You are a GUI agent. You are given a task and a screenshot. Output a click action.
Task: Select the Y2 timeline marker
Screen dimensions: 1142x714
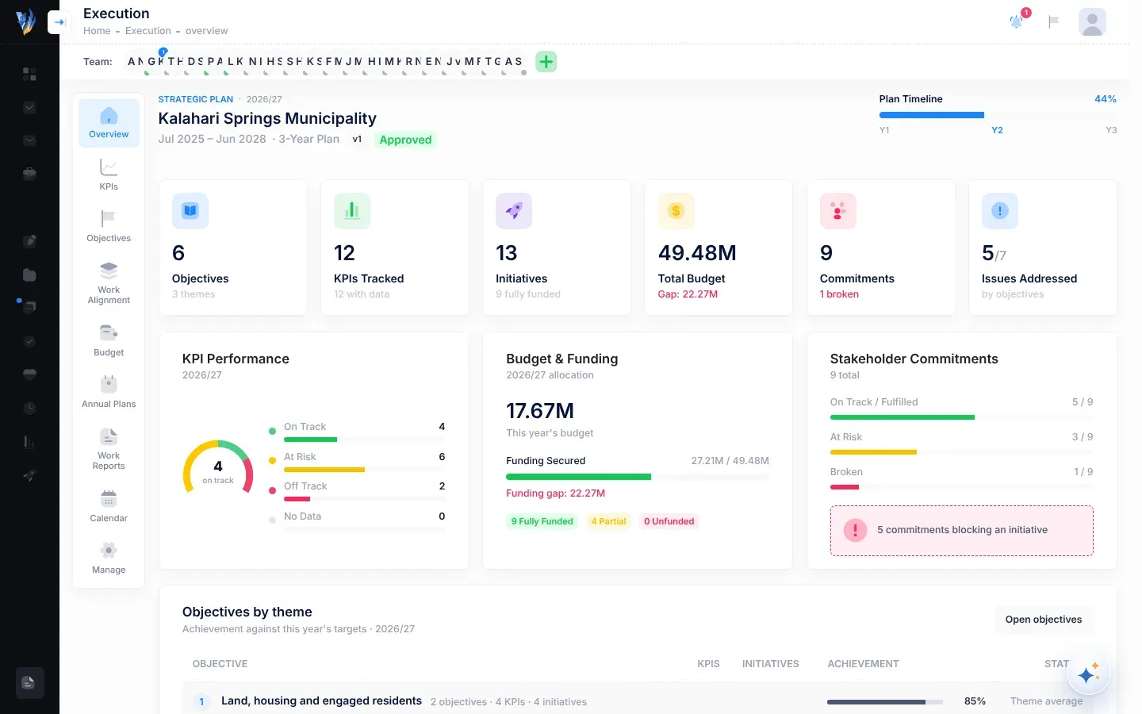997,130
